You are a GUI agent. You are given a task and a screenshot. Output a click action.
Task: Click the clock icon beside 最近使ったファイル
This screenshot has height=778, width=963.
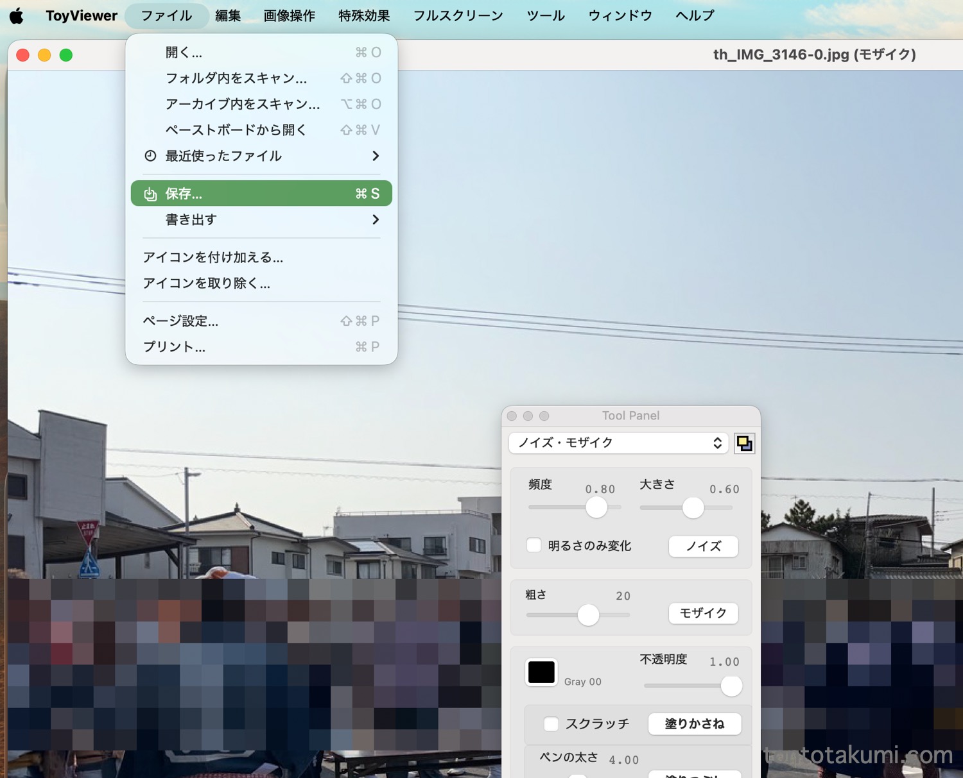click(x=150, y=156)
